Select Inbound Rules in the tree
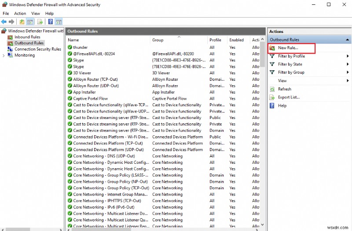Image resolution: width=352 pixels, height=231 pixels. [27, 37]
